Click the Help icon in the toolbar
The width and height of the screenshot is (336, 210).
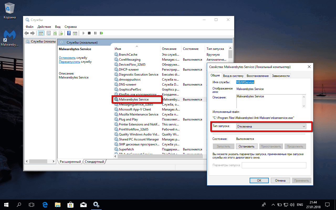pyautogui.click(x=69, y=33)
